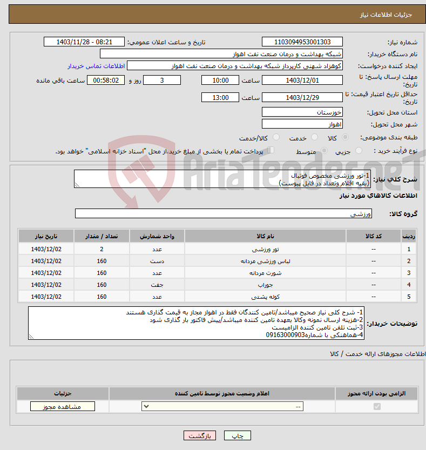The image size is (426, 450).
Task: Open the اطلاعات تماس خریدار link
Action: click(96, 66)
